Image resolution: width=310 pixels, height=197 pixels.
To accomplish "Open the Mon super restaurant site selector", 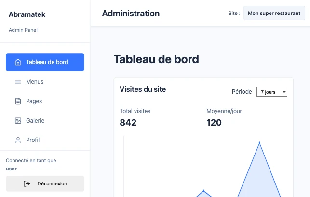I will [x=274, y=14].
